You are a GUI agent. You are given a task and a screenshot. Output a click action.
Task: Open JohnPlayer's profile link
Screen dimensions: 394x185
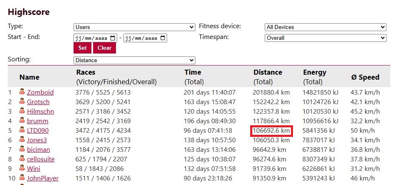[x=43, y=178]
